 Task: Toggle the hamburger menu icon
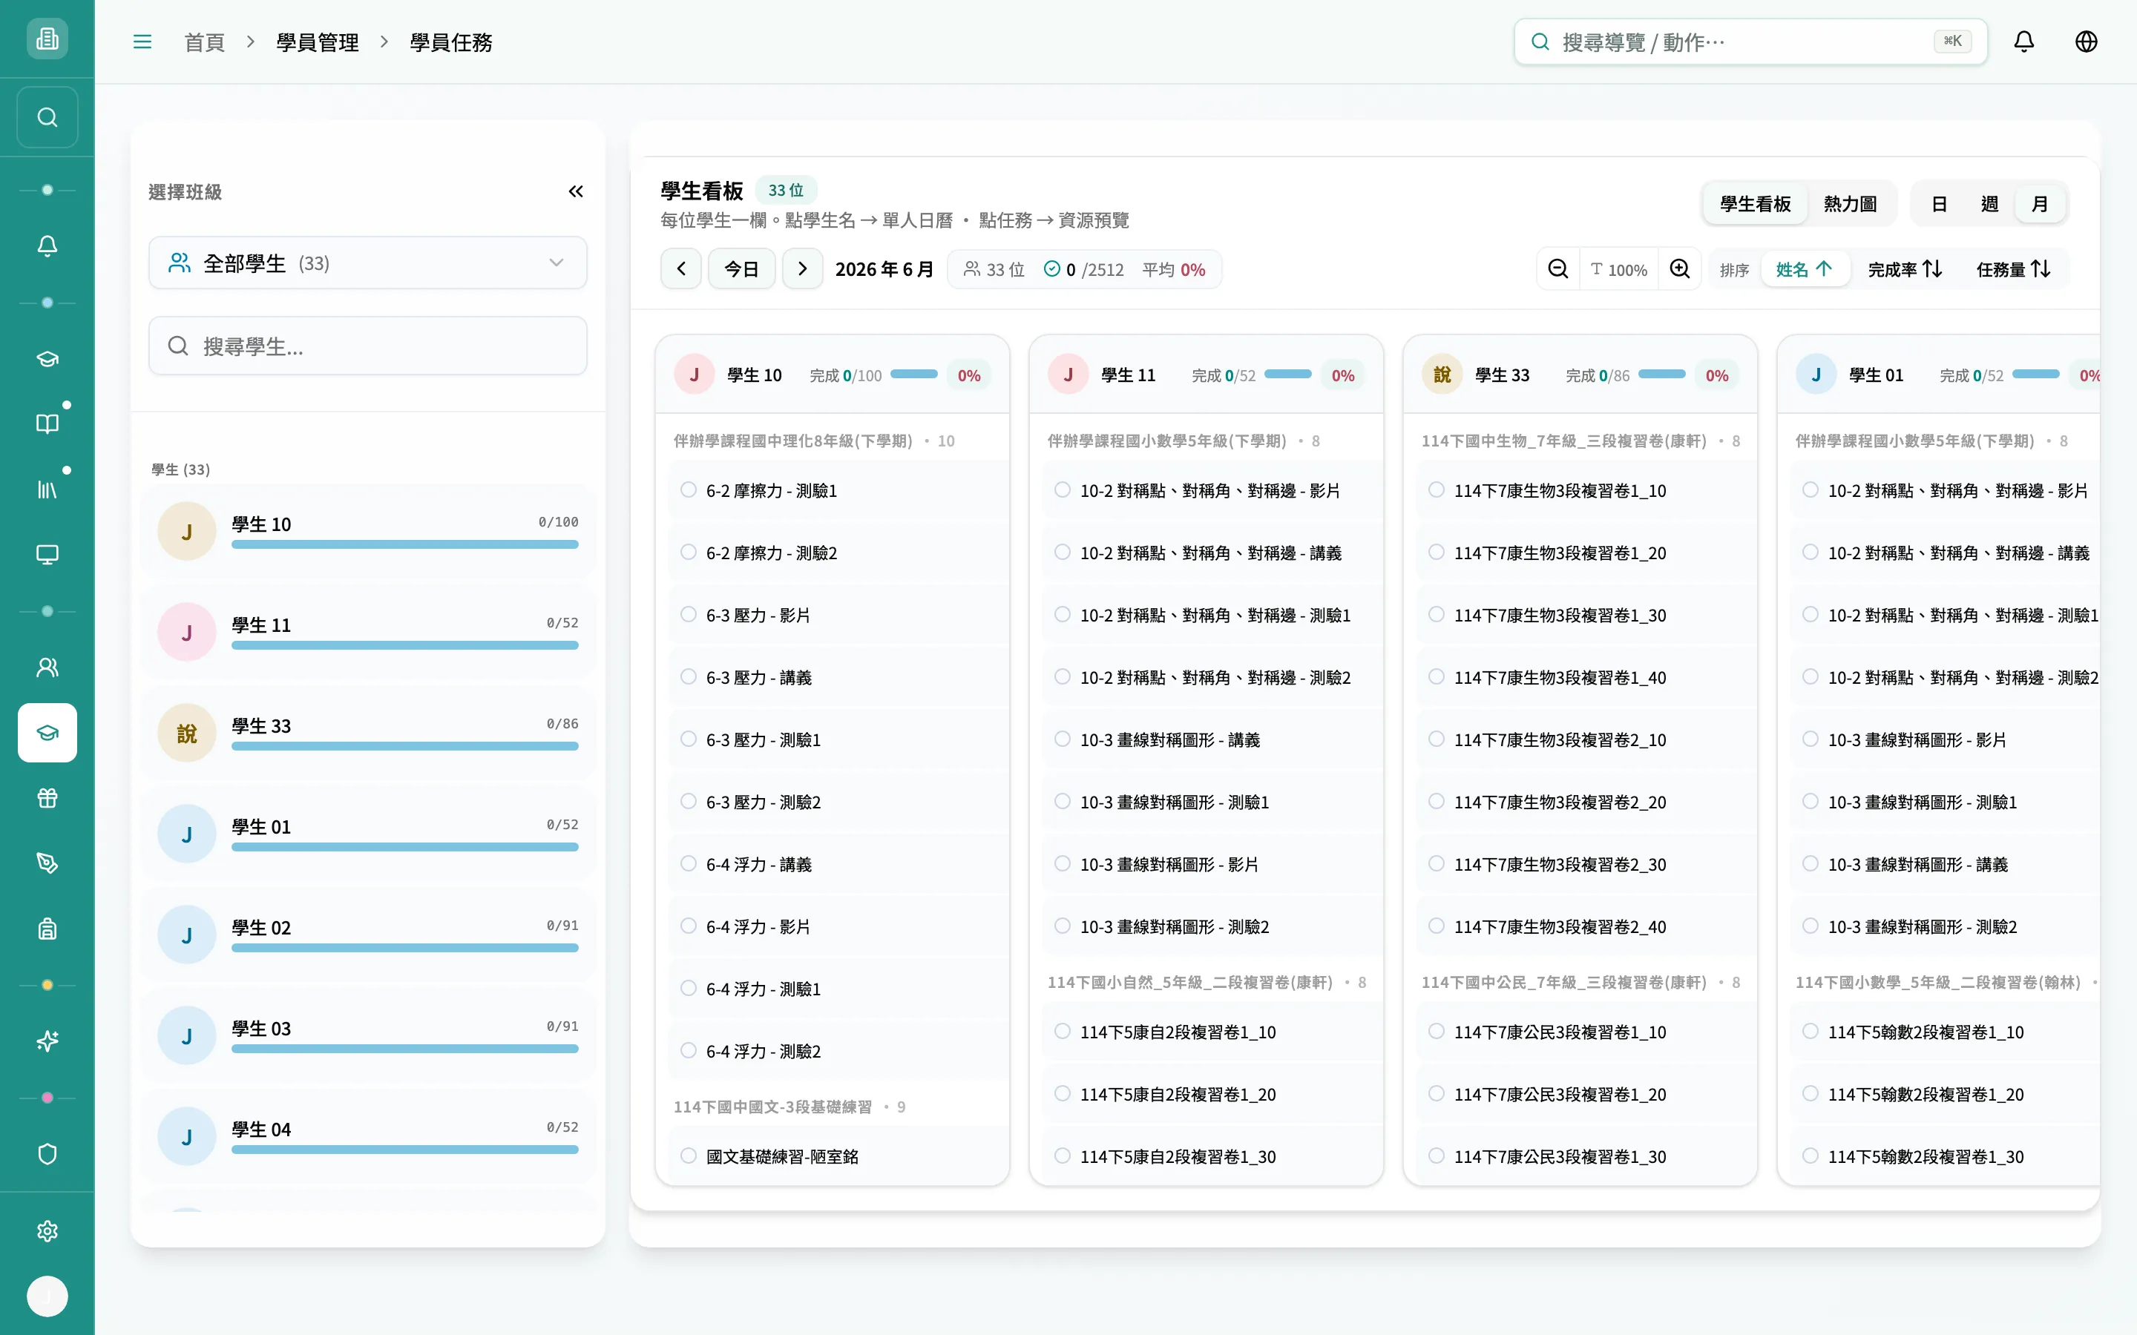click(x=142, y=42)
